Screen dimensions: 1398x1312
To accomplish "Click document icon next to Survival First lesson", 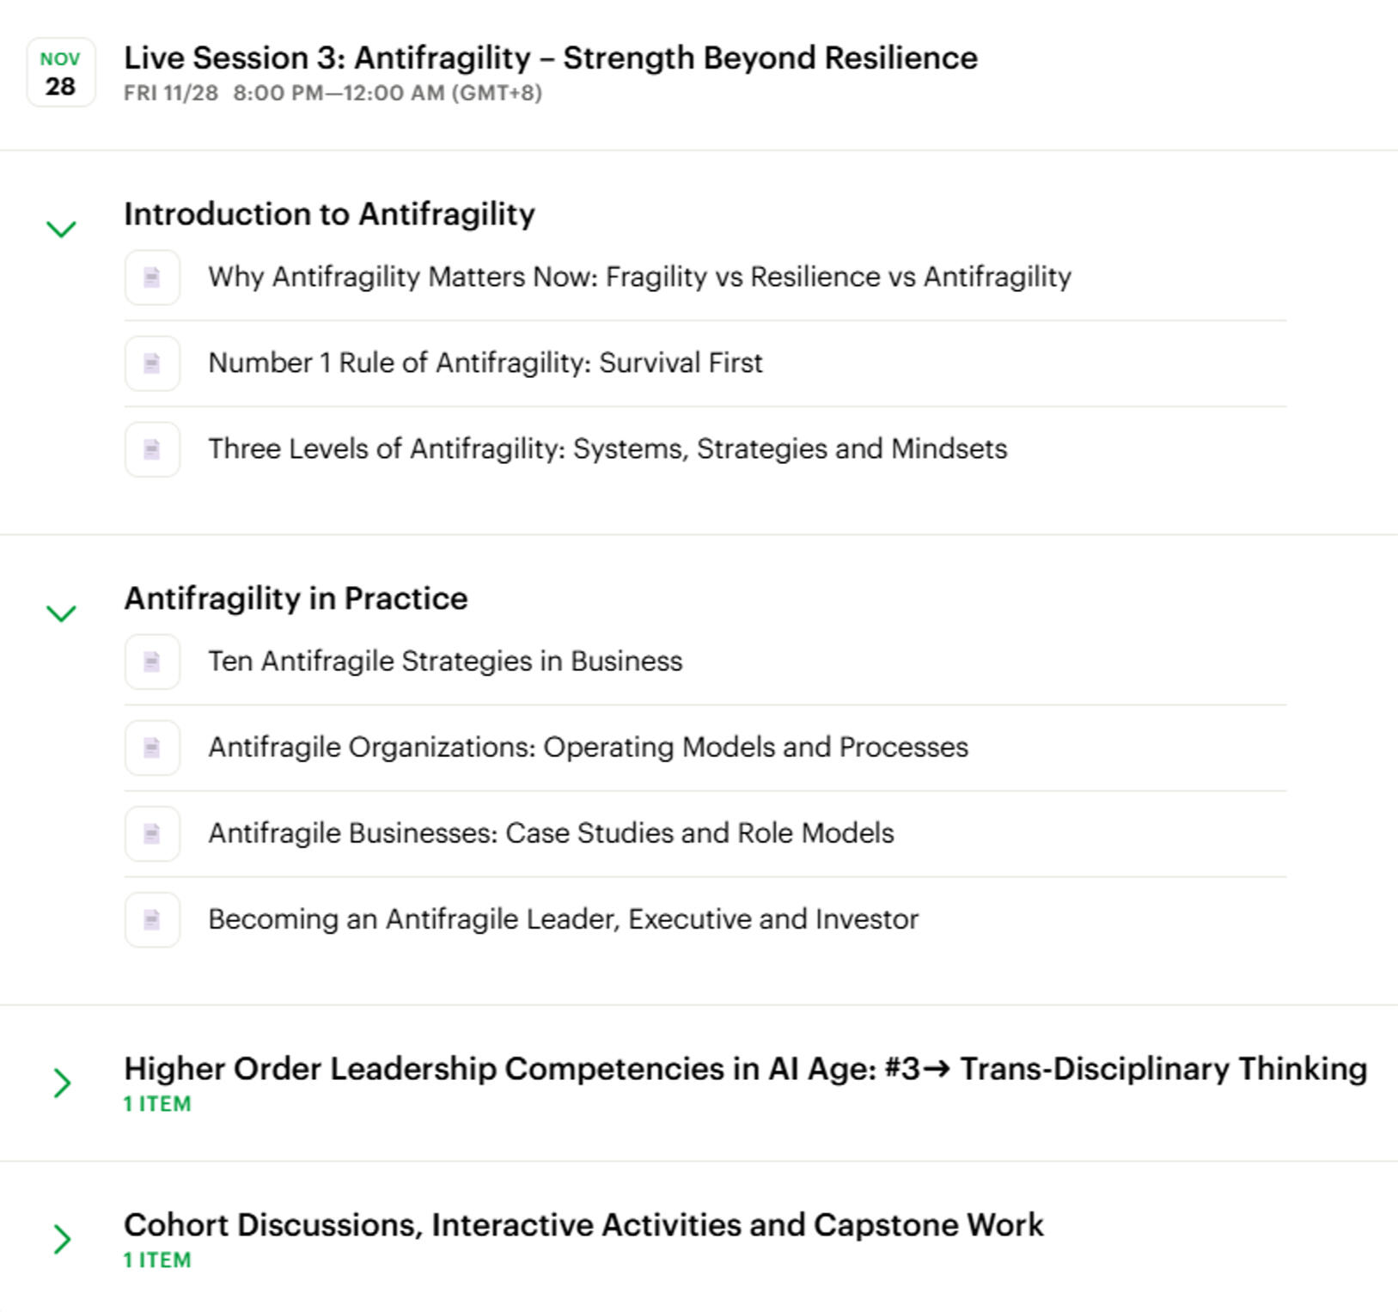I will pos(152,363).
